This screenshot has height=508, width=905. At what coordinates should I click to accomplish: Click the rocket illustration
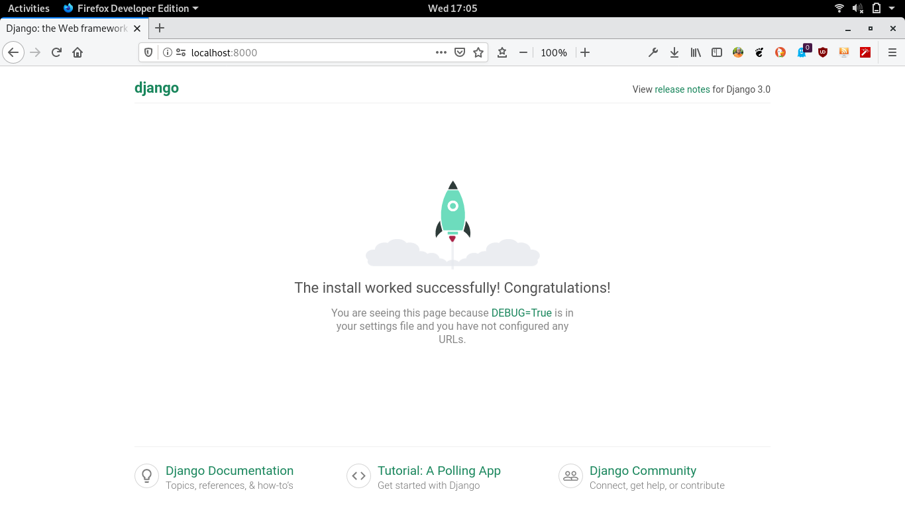(452, 225)
